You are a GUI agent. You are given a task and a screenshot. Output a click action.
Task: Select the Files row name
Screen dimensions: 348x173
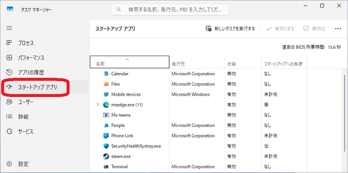(116, 84)
